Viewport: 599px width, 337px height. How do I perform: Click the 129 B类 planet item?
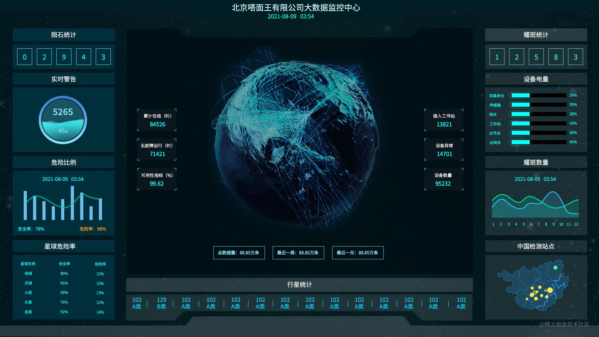(161, 303)
